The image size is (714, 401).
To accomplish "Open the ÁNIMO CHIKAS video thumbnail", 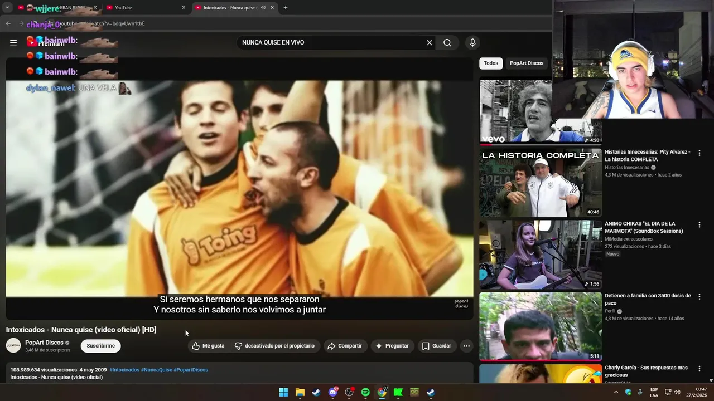I will click(x=541, y=255).
